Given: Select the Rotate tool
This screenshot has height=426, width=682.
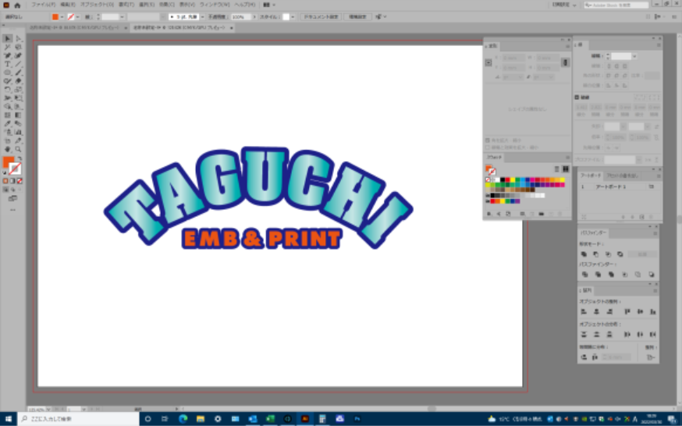Looking at the screenshot, I should click(x=7, y=90).
